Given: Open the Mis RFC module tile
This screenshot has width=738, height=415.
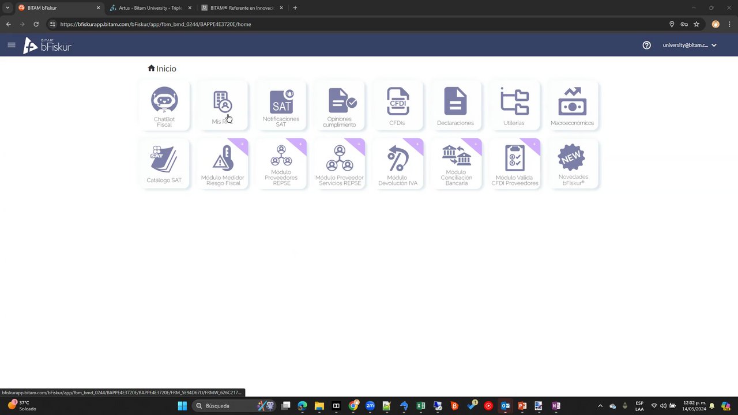Looking at the screenshot, I should point(223,106).
